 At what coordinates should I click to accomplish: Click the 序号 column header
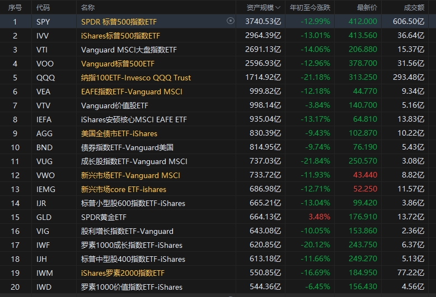coord(16,7)
